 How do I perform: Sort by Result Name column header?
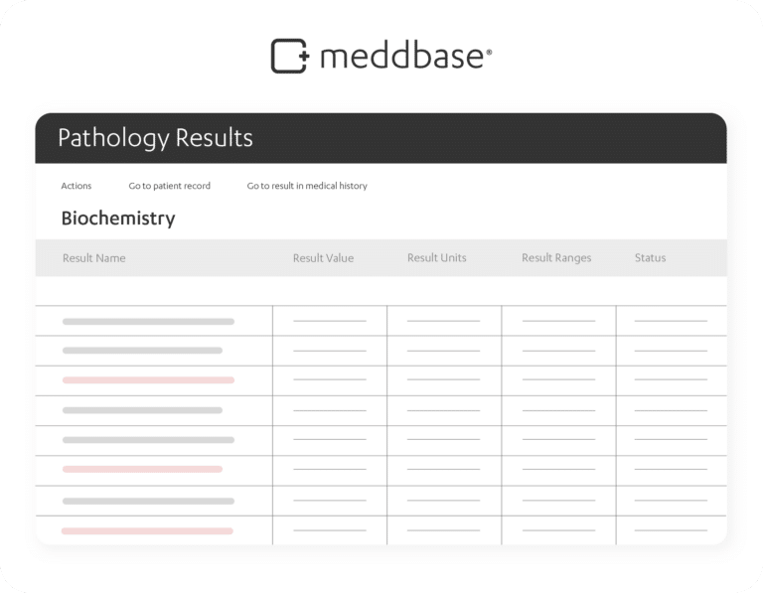[94, 258]
